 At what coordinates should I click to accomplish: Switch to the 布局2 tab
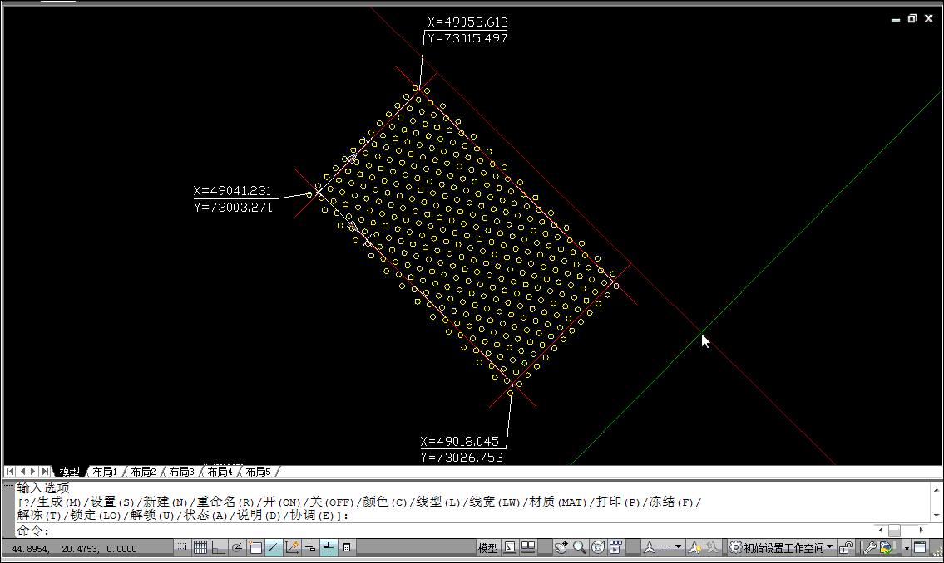(x=143, y=472)
